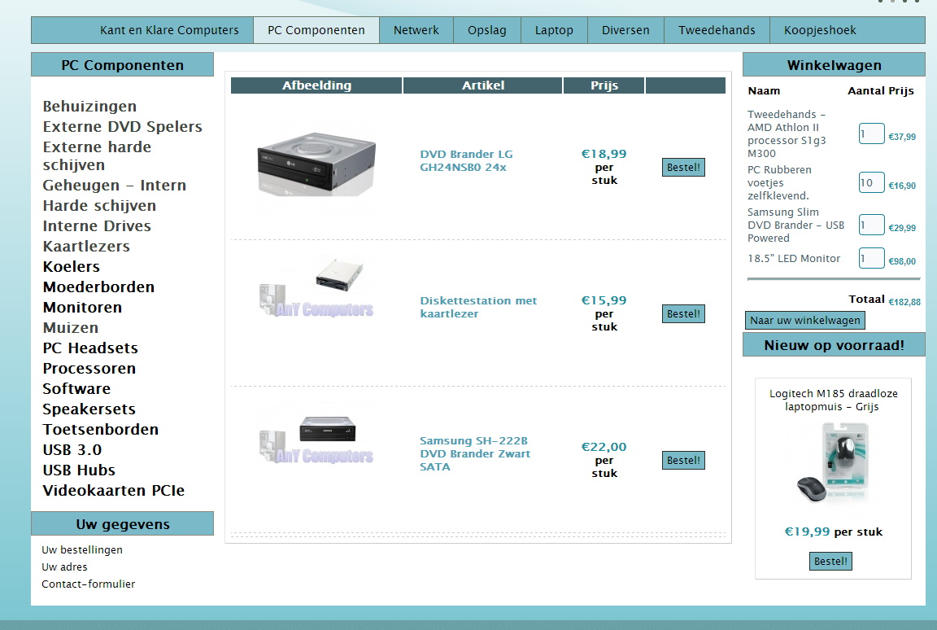Open Externe DVD Spelers category
Screen dimensions: 937x630
coord(123,127)
